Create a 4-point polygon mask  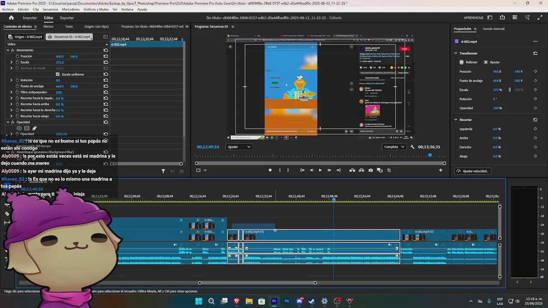tap(27, 128)
